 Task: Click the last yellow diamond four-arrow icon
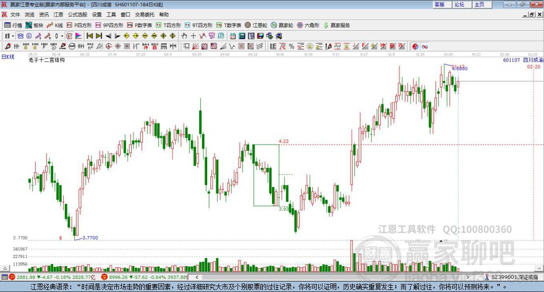[173, 36]
